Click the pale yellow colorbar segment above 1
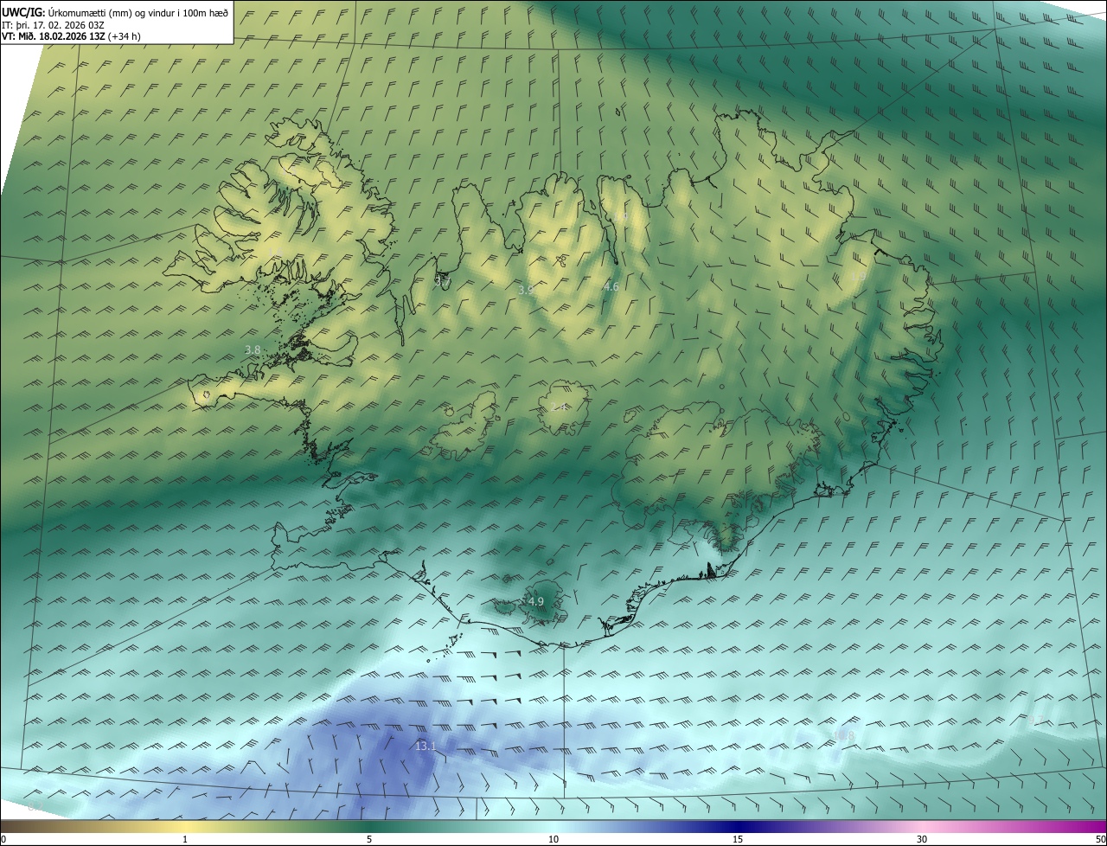The image size is (1107, 846). click(x=185, y=826)
